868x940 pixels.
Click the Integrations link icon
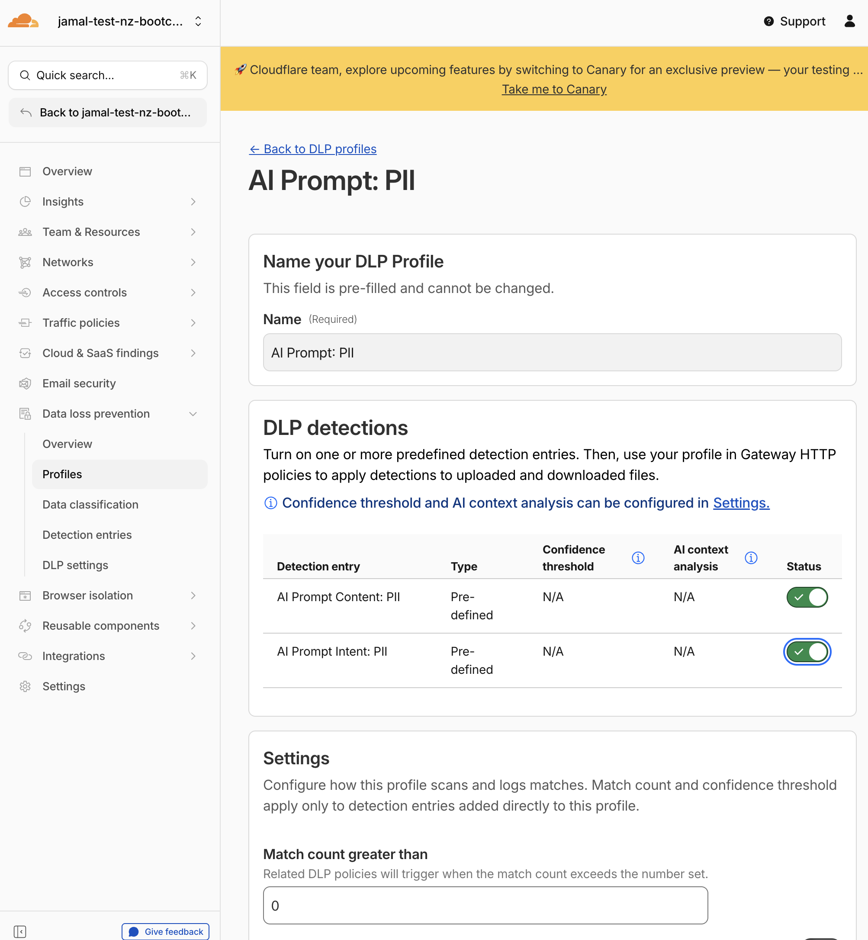25,656
